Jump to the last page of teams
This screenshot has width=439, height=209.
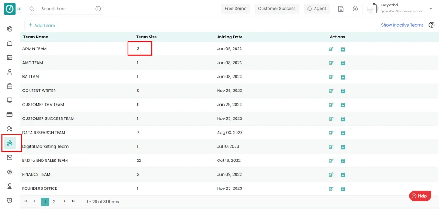pyautogui.click(x=73, y=201)
